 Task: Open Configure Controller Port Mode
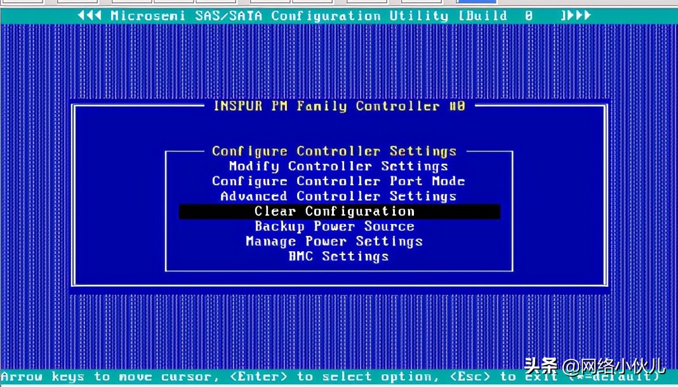[x=338, y=181]
